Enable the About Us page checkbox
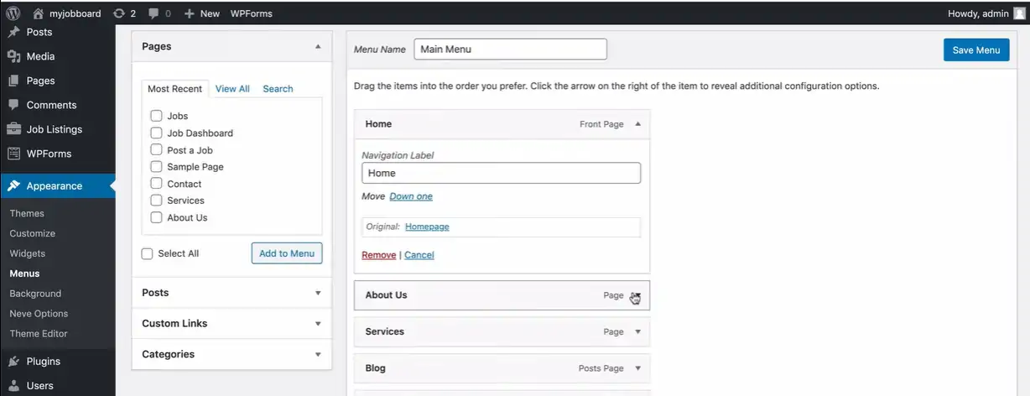Viewport: 1030px width, 396px height. pos(156,216)
